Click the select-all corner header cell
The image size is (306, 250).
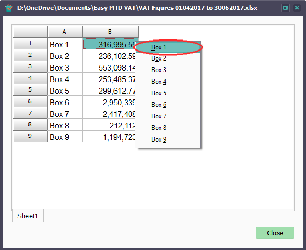coord(30,32)
